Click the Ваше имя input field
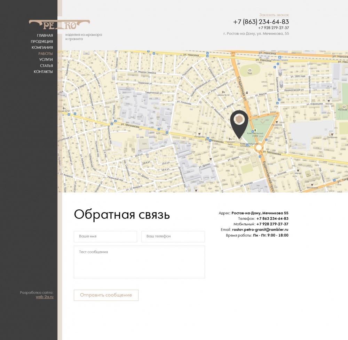This screenshot has width=348, height=340. pos(105,237)
